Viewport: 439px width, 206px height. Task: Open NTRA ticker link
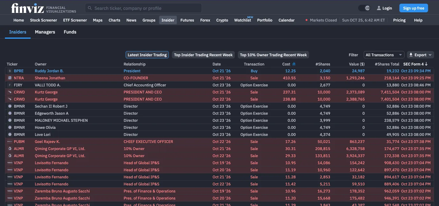tap(18, 78)
